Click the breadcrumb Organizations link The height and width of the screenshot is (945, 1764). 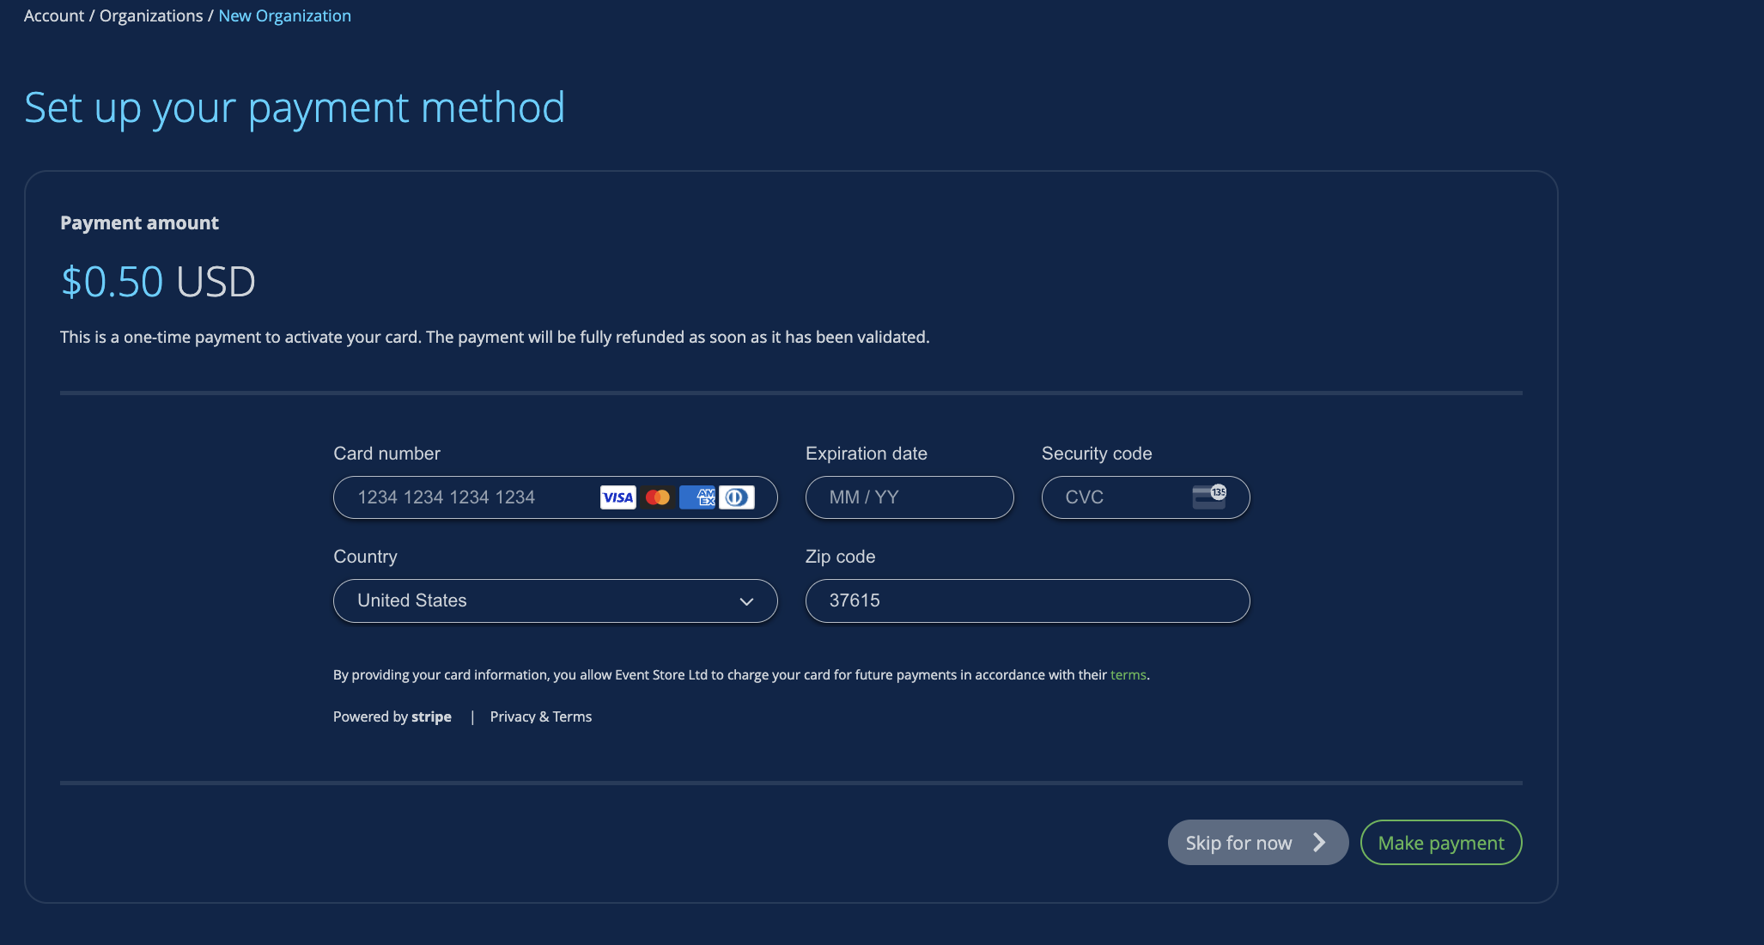(x=150, y=15)
